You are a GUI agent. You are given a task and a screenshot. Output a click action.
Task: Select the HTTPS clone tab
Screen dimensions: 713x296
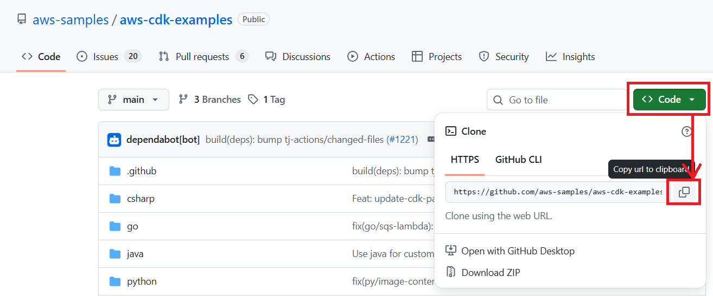point(464,160)
